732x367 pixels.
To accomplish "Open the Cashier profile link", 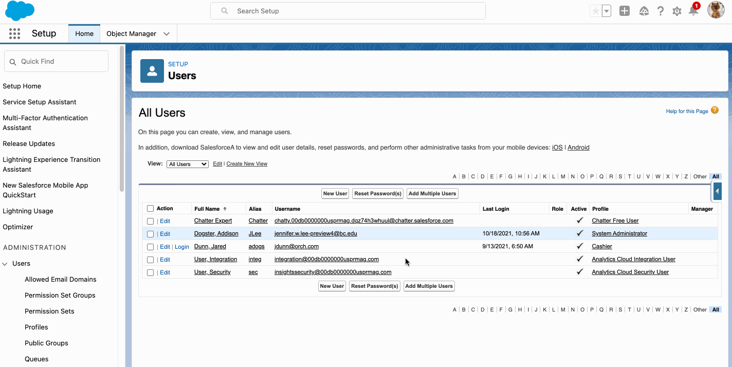I will click(x=602, y=246).
